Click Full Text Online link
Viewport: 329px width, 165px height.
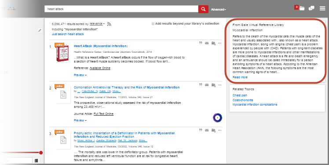(x=103, y=114)
